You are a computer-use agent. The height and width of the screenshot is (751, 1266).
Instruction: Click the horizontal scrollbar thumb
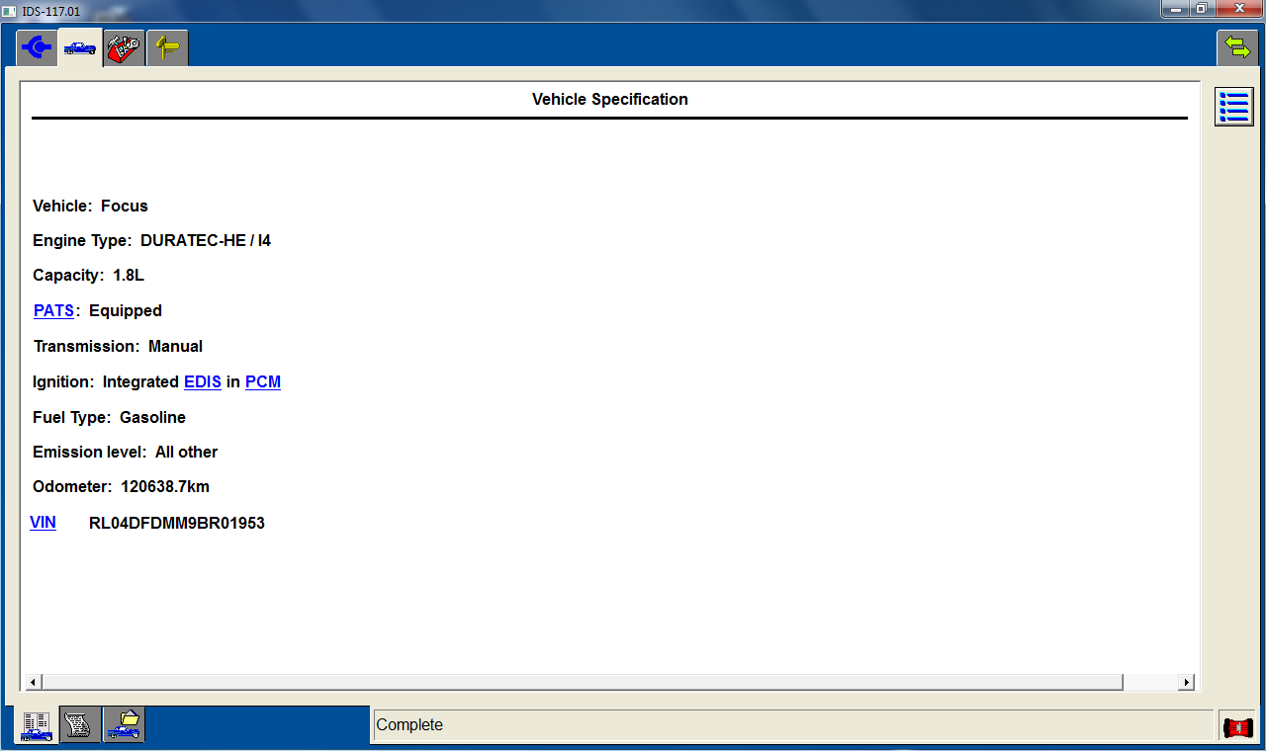(x=582, y=682)
